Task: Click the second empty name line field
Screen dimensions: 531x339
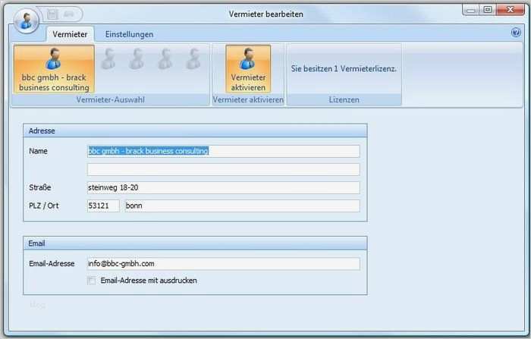Action: [x=224, y=169]
